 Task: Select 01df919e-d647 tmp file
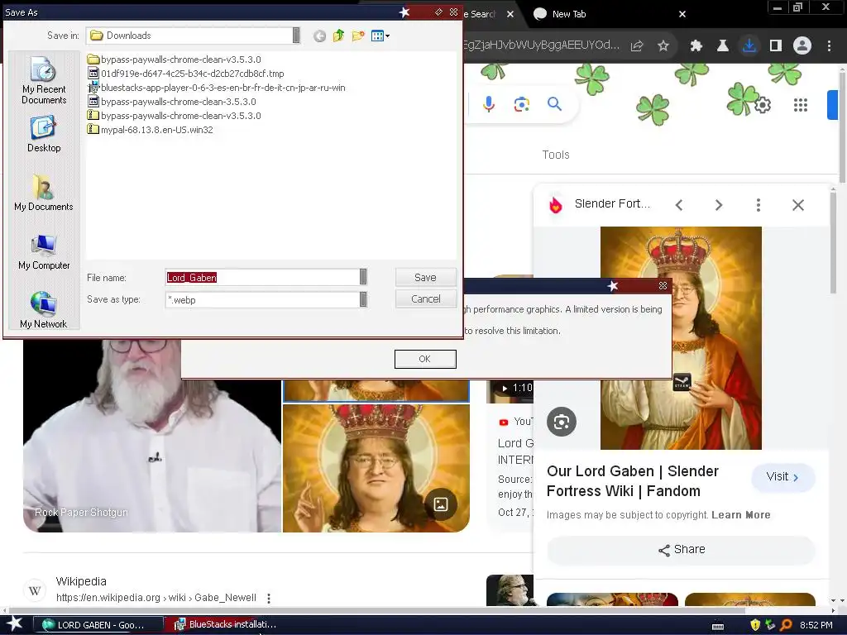point(186,74)
